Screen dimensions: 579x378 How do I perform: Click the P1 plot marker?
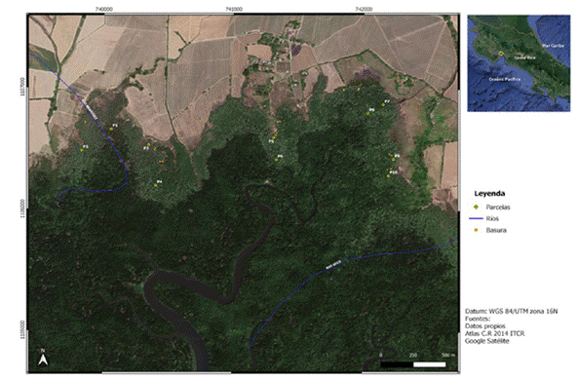111,129
